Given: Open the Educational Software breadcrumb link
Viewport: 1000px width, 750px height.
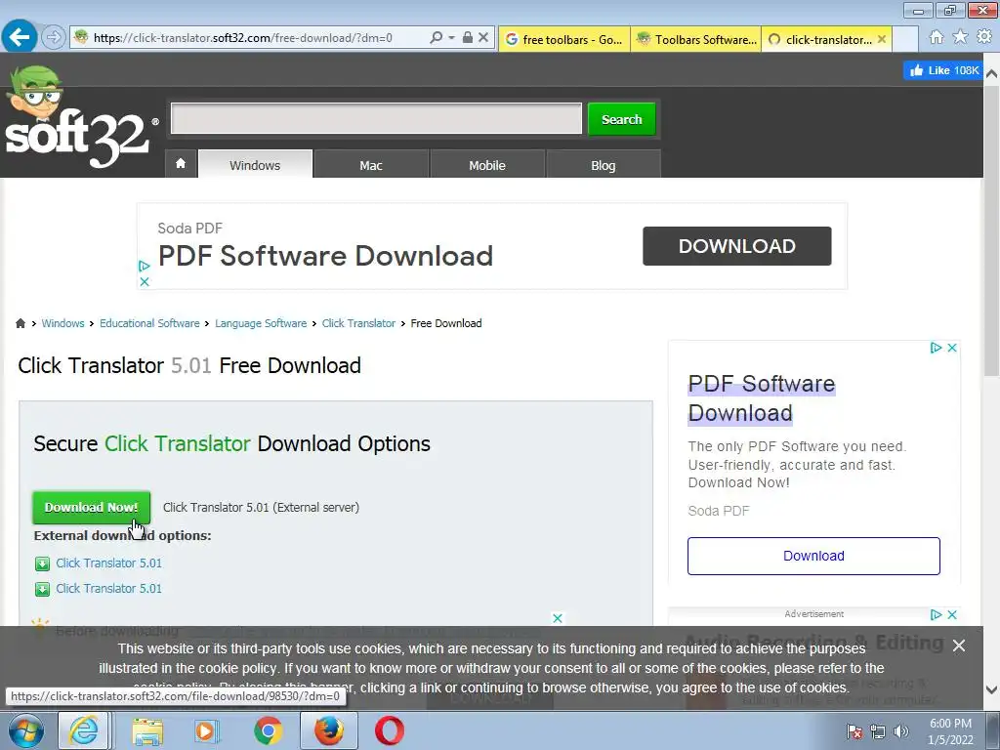Looking at the screenshot, I should [x=149, y=323].
